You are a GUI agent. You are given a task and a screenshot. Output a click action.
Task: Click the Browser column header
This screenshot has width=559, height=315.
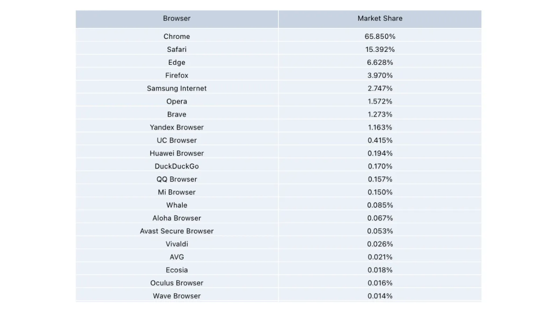point(176,18)
